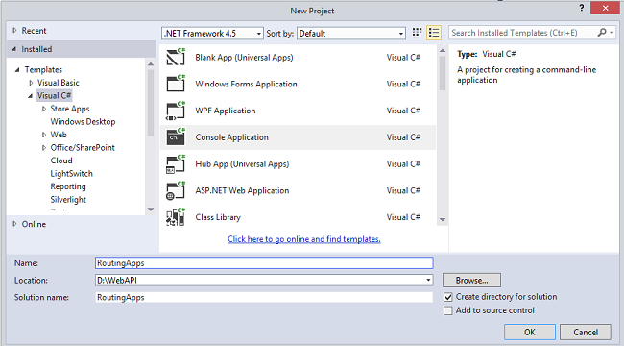The height and width of the screenshot is (346, 624).
Task: Expand the Office/SharePoint tree node
Action: tap(44, 148)
